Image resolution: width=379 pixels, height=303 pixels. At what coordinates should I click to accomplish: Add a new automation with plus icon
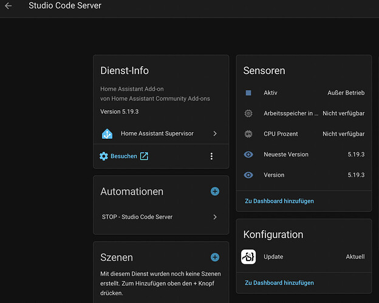point(215,191)
